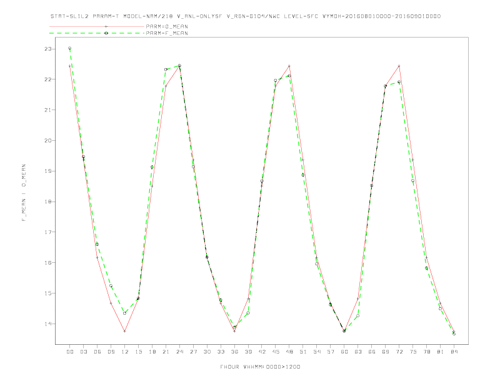Click the O_MEAN plus peak at hour 48
The width and height of the screenshot is (495, 383).
[x=289, y=66]
